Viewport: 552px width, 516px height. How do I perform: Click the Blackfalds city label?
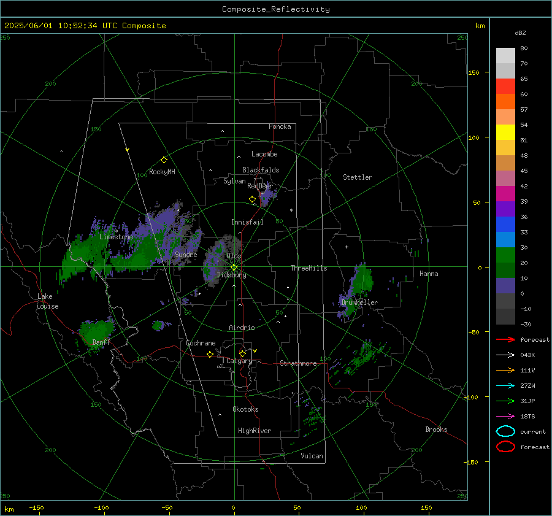[261, 170]
